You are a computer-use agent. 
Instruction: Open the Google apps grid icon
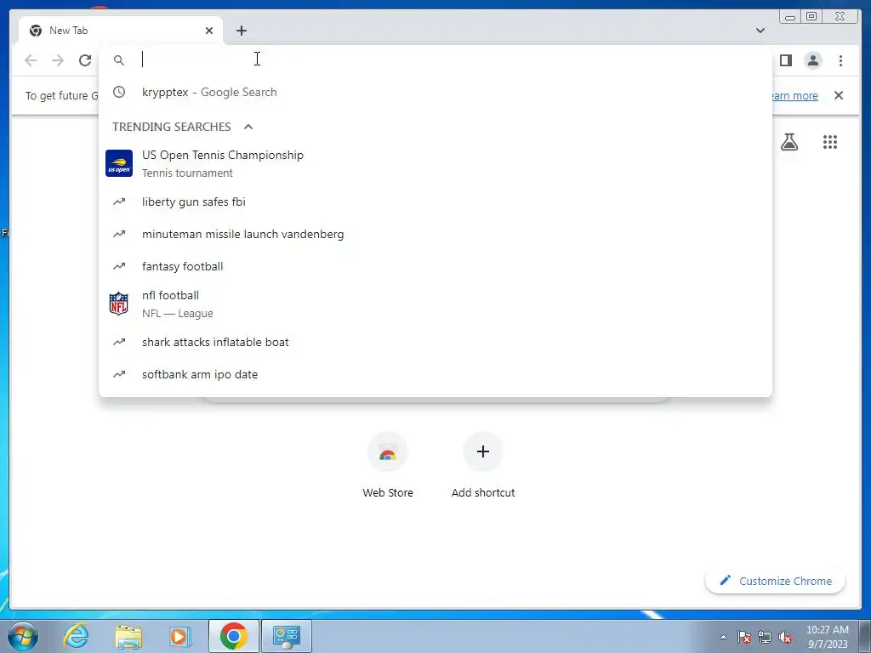pyautogui.click(x=830, y=142)
